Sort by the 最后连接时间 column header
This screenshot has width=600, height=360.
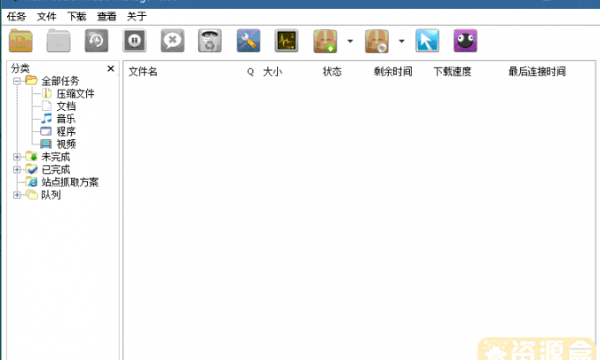coord(537,72)
